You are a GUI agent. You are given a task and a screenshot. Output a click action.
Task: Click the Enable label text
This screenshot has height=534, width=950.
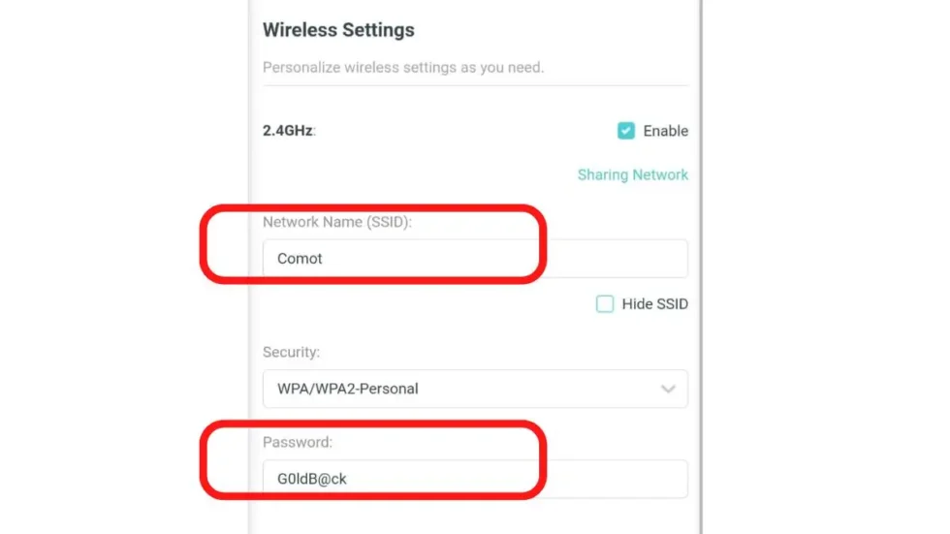(666, 131)
